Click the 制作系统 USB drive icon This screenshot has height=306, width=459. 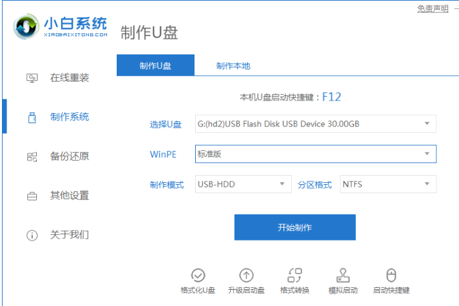[32, 117]
